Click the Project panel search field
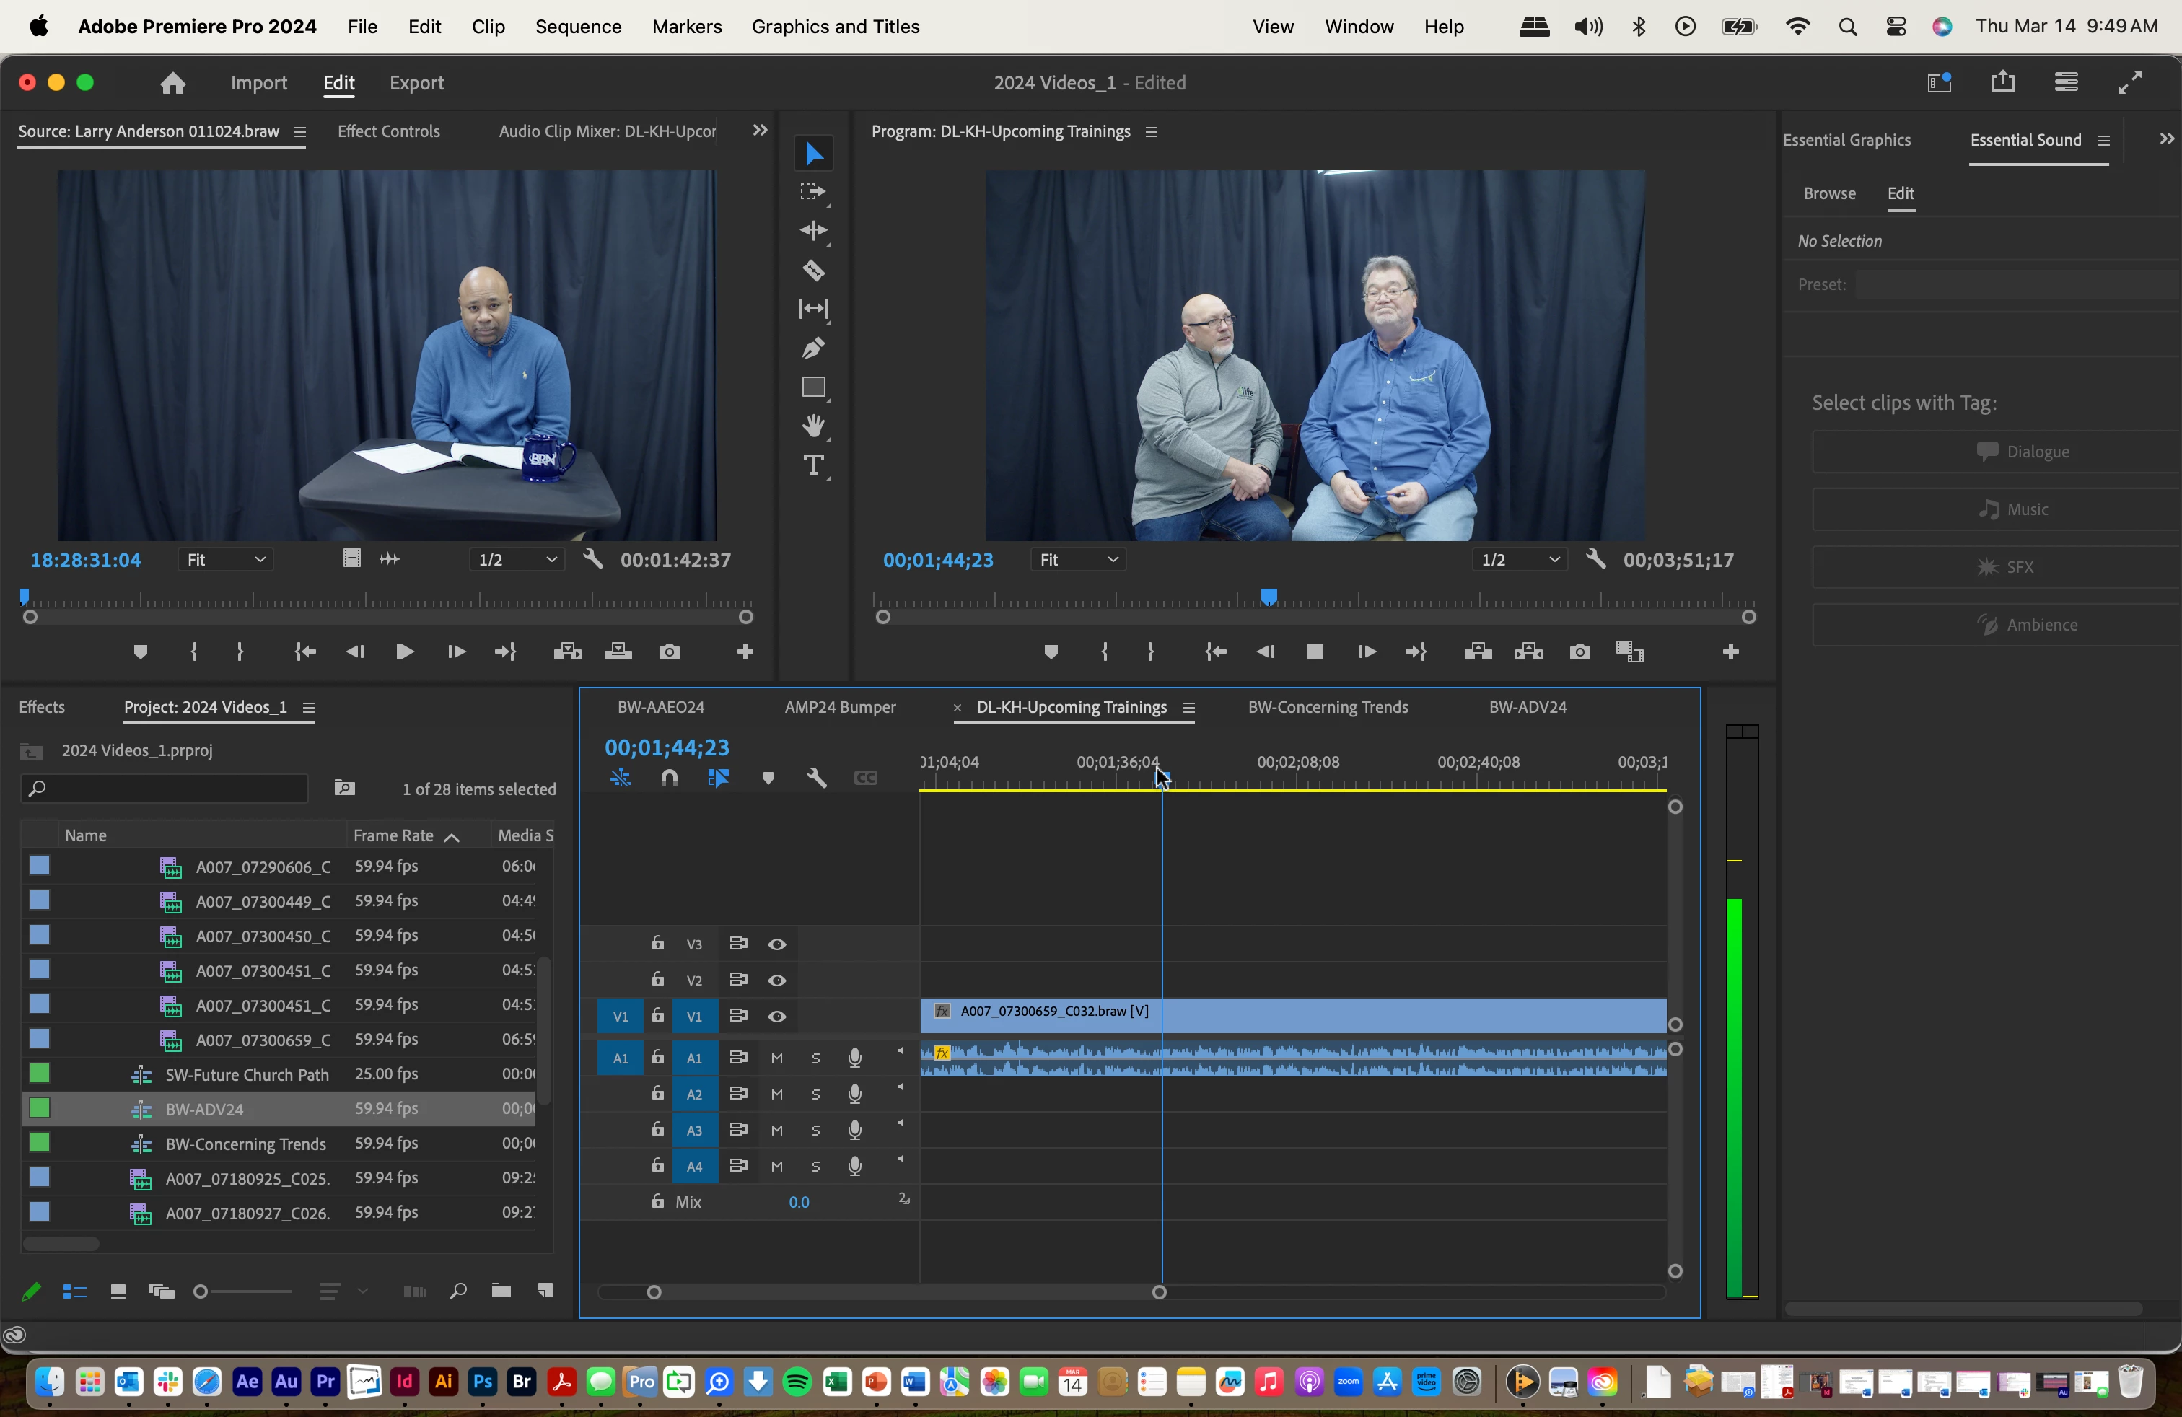This screenshot has width=2182, height=1417. tap(165, 789)
